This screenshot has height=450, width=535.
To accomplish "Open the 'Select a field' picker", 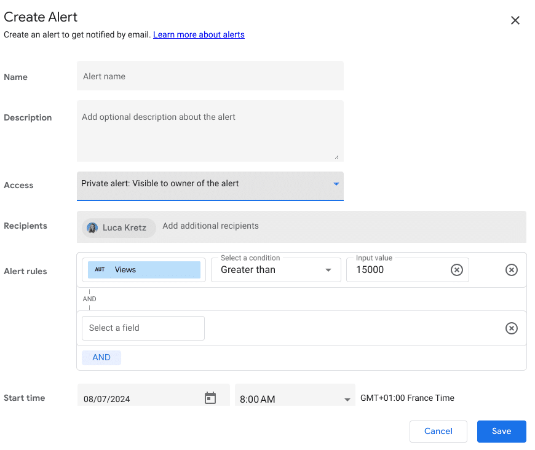I will 143,328.
